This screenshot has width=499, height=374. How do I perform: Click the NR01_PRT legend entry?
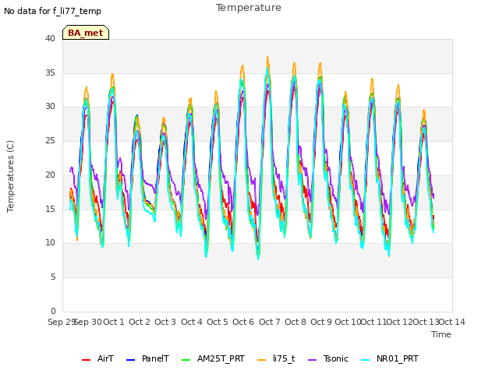click(x=390, y=358)
